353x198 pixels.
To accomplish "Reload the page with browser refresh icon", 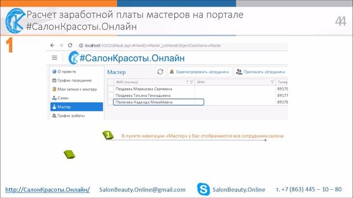I will (x=70, y=45).
